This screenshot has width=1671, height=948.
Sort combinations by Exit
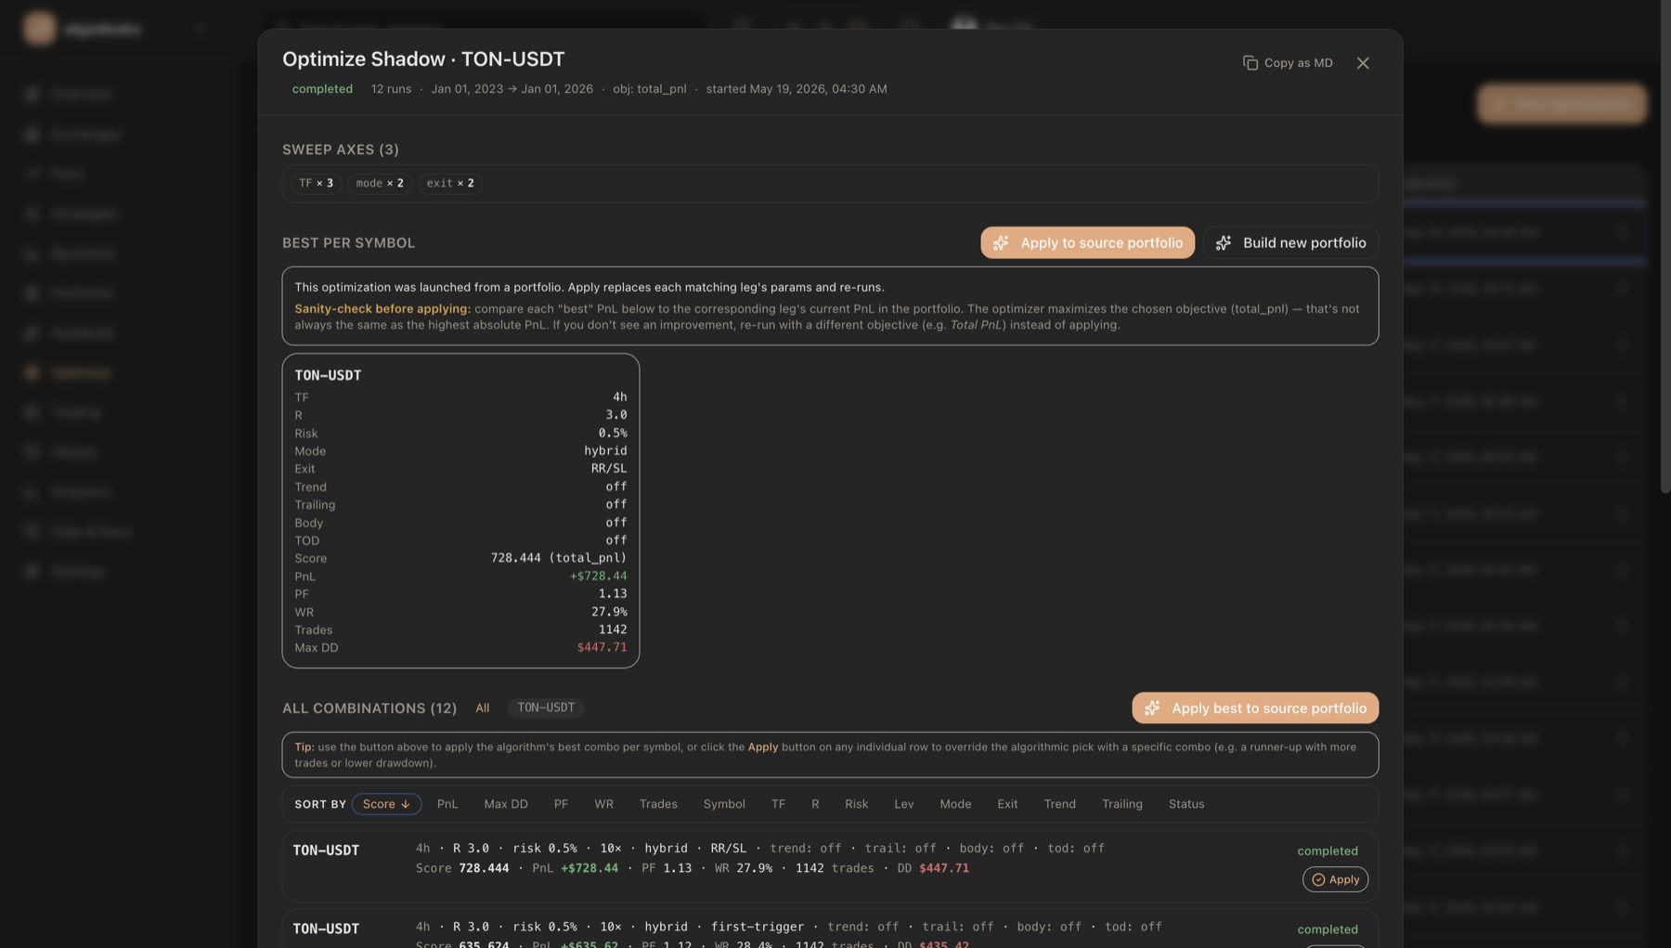coord(1007,804)
